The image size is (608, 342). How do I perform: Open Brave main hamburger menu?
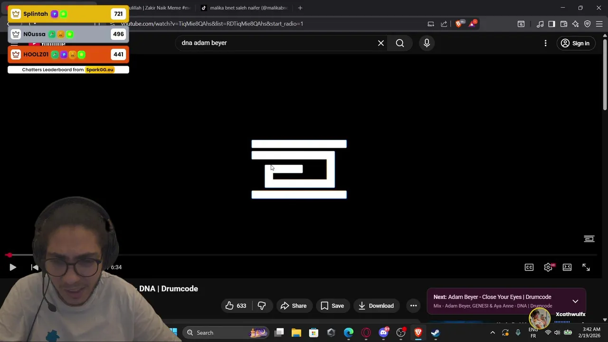(x=599, y=24)
